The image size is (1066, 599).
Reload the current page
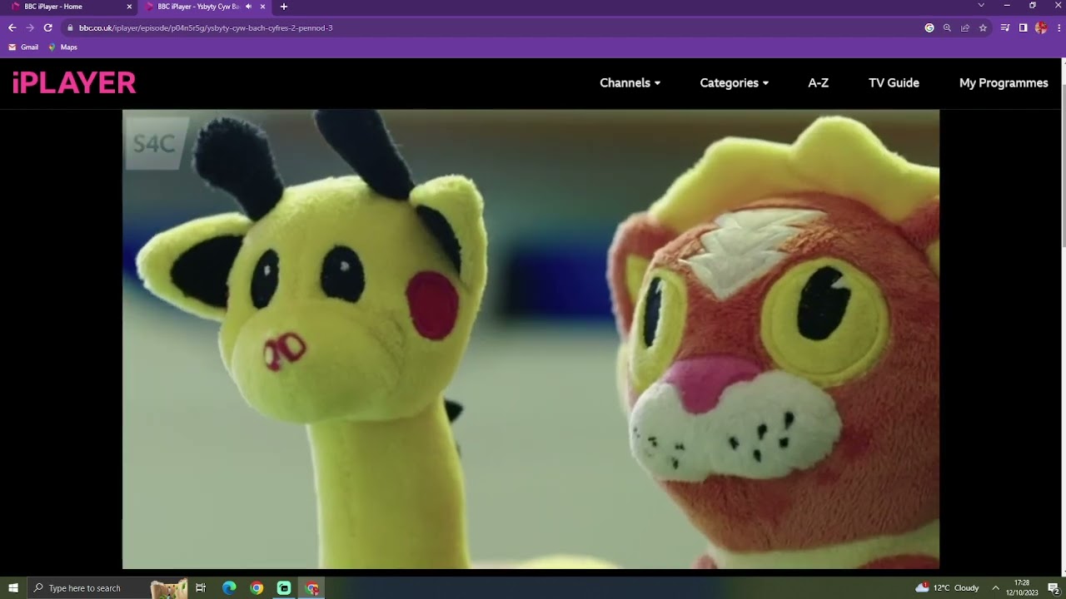(48, 27)
